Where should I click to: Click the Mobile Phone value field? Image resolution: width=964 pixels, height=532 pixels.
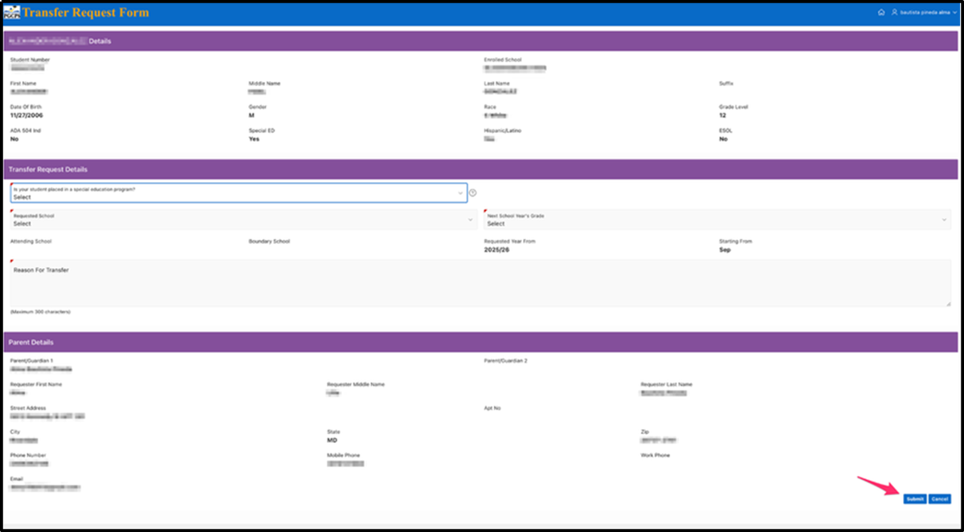(345, 463)
